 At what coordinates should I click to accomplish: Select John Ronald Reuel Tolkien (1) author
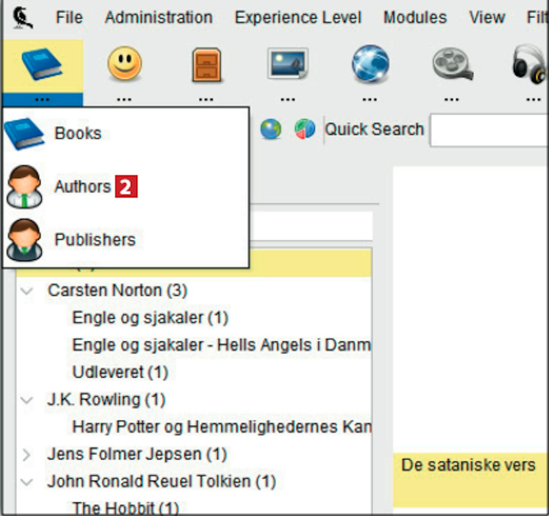[161, 482]
